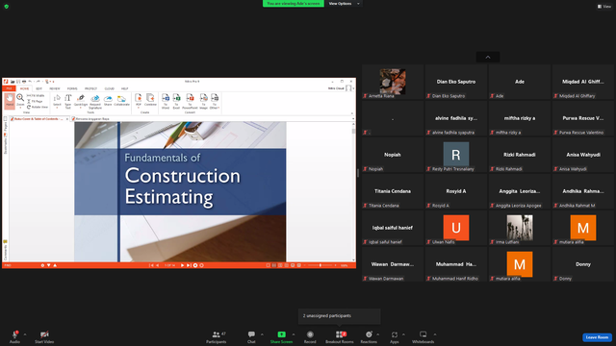Click the View button at top right
This screenshot has height=346, width=616.
pos(604,7)
